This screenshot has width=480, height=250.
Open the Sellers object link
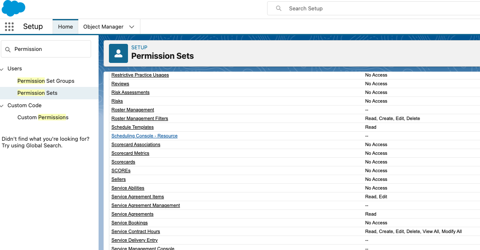pos(118,179)
